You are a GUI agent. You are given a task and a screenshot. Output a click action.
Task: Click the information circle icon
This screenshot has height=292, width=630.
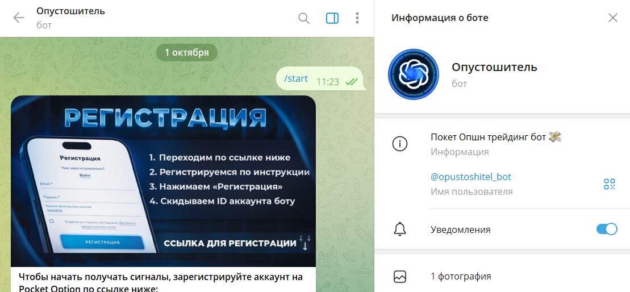pos(400,144)
